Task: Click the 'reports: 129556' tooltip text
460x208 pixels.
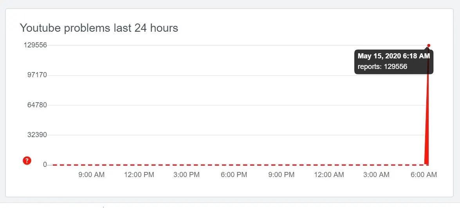Action: point(382,67)
